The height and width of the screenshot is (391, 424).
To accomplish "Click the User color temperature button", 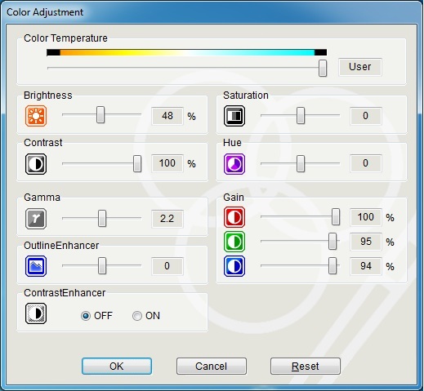I will pyautogui.click(x=360, y=67).
